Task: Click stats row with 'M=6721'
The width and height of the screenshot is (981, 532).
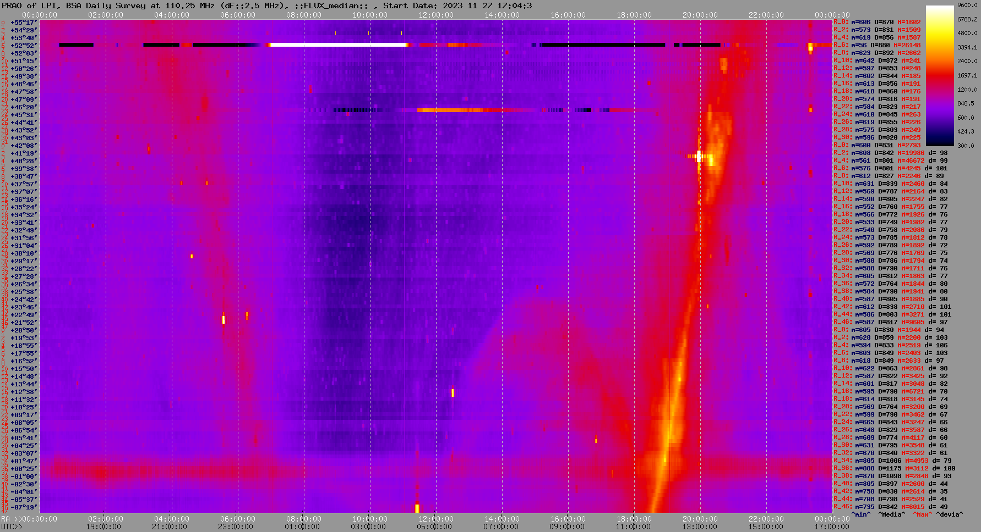Action: 891,391
